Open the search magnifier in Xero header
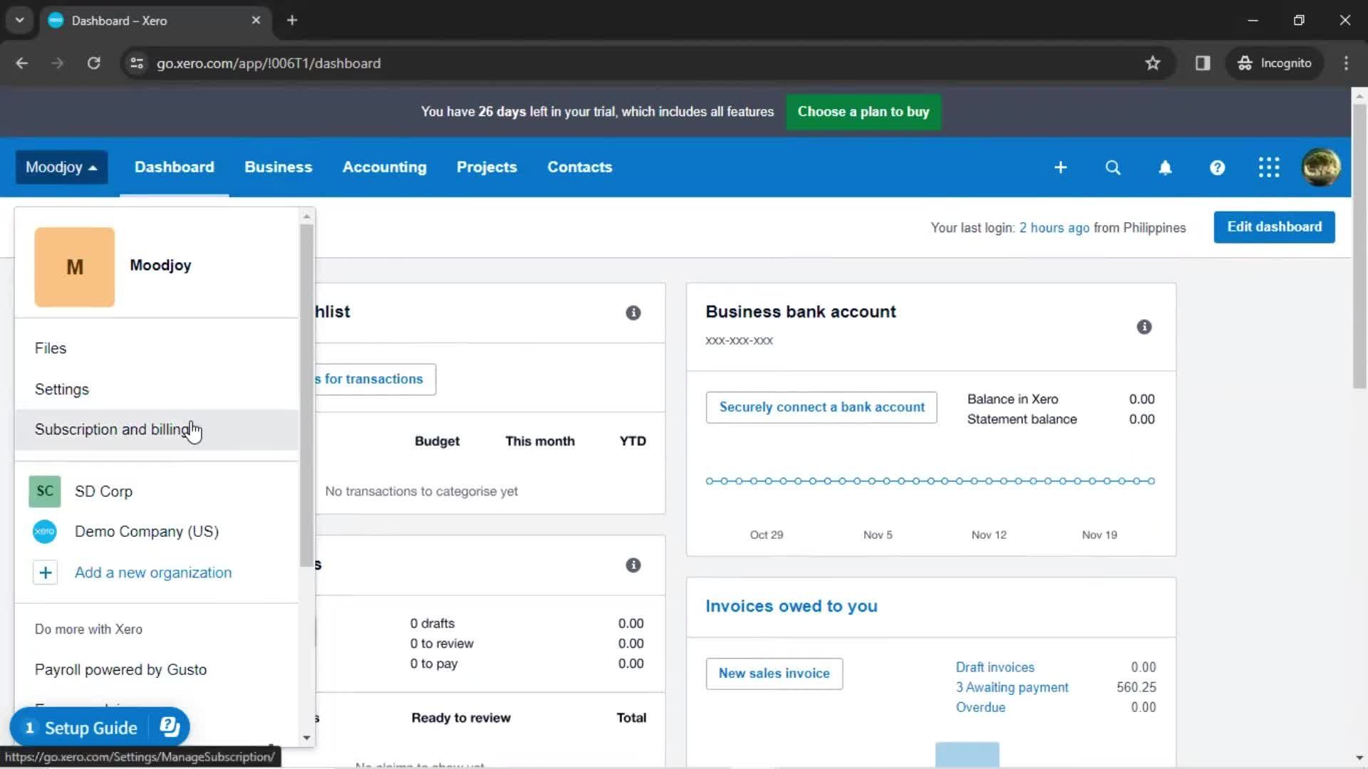This screenshot has width=1368, height=769. [x=1112, y=167]
